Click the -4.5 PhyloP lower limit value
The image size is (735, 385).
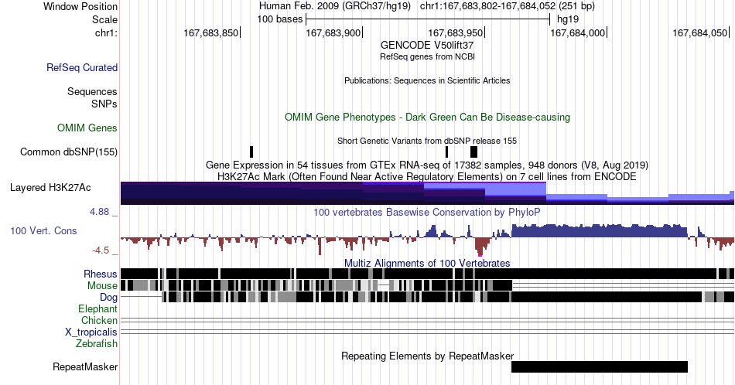click(x=101, y=250)
